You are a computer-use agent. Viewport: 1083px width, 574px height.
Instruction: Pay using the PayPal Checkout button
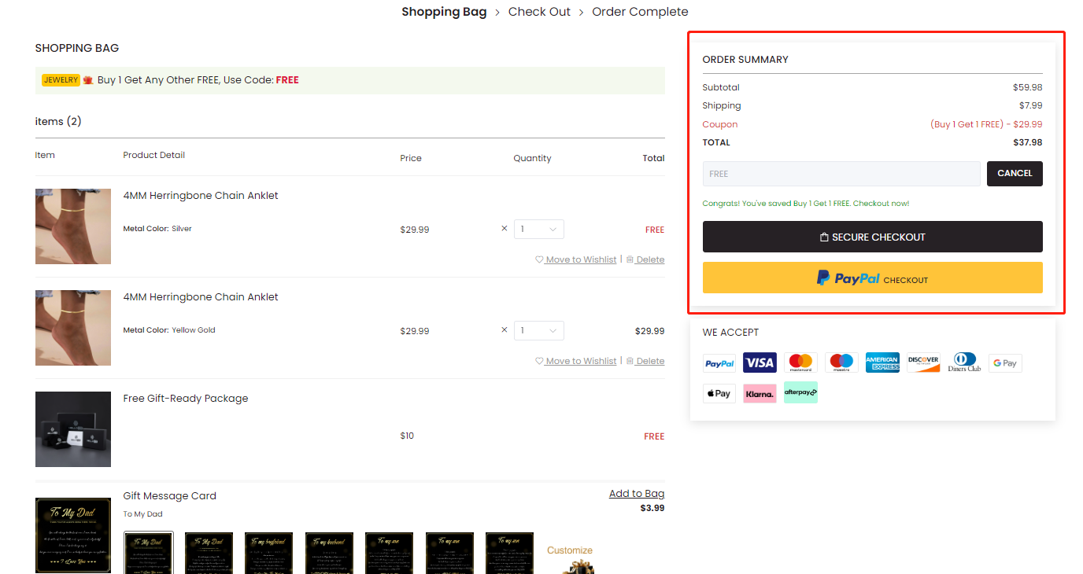tap(872, 278)
